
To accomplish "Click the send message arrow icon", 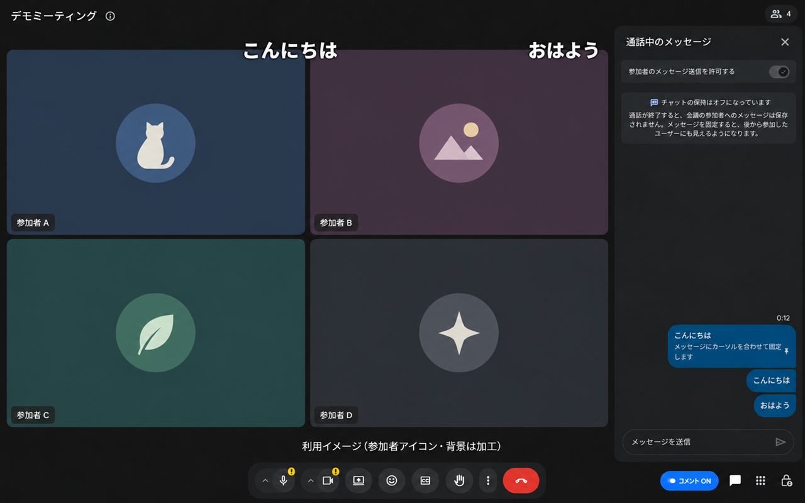I will 780,442.
